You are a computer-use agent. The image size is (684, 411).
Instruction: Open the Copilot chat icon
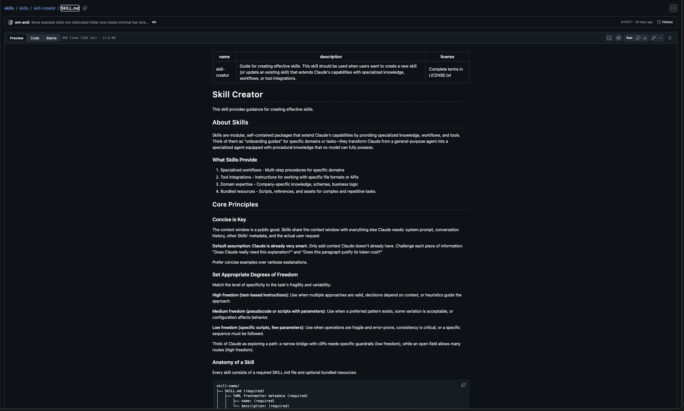coord(618,38)
